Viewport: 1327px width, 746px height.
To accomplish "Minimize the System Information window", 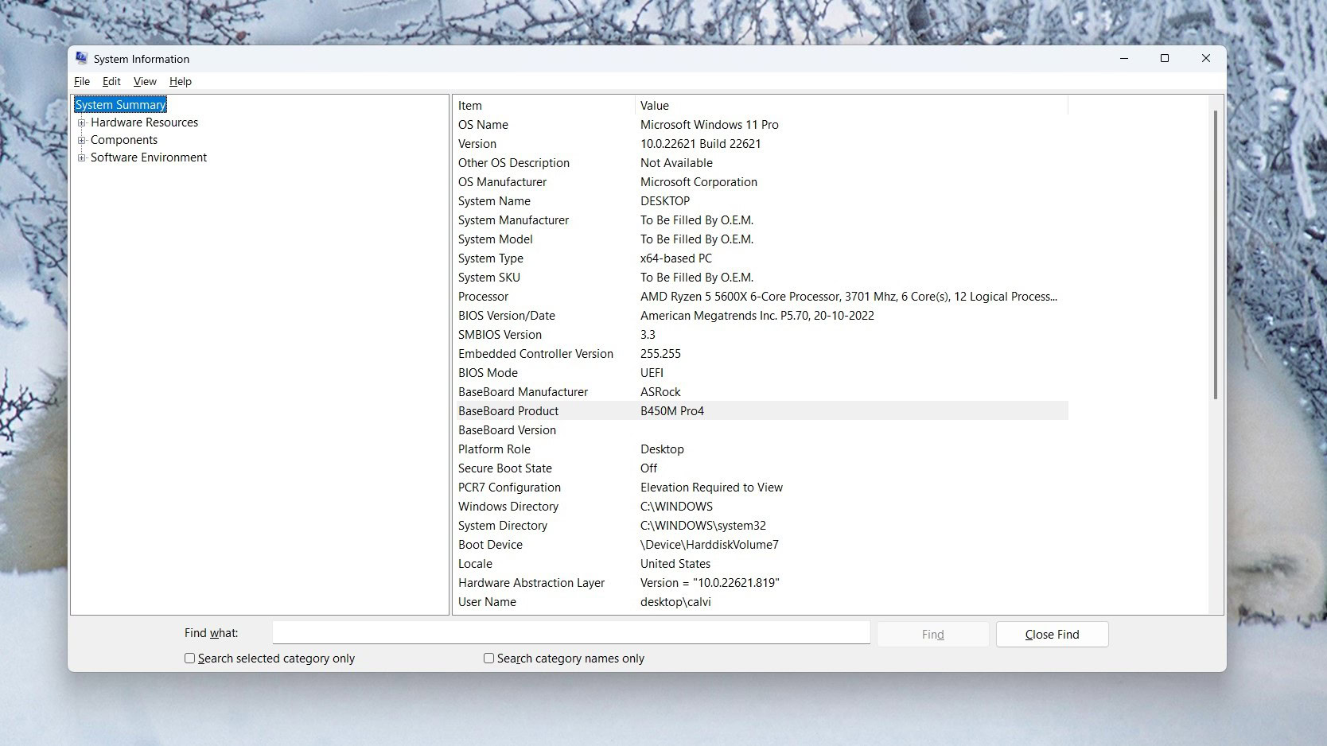I will pyautogui.click(x=1124, y=58).
